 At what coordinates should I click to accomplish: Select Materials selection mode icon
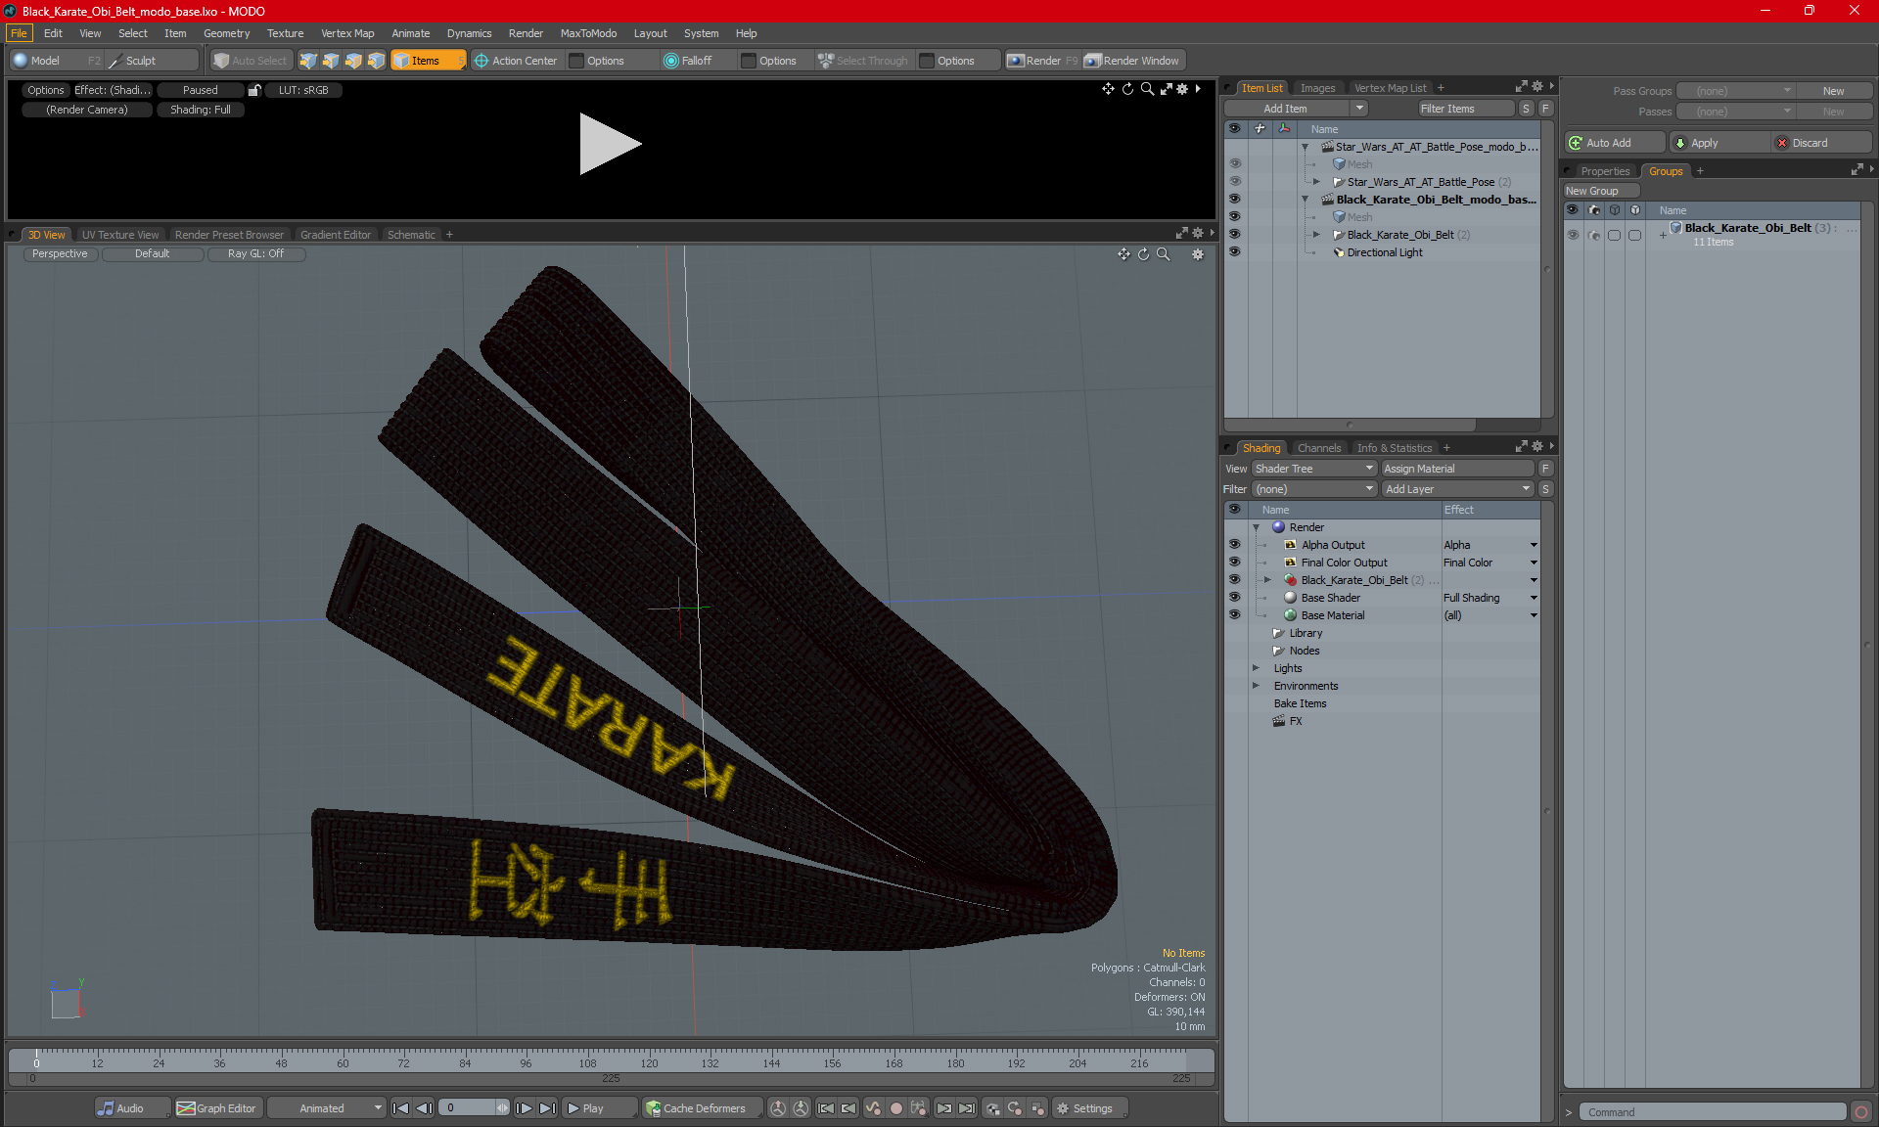click(x=376, y=61)
